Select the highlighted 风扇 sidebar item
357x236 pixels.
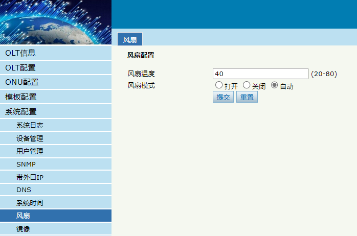coord(56,216)
